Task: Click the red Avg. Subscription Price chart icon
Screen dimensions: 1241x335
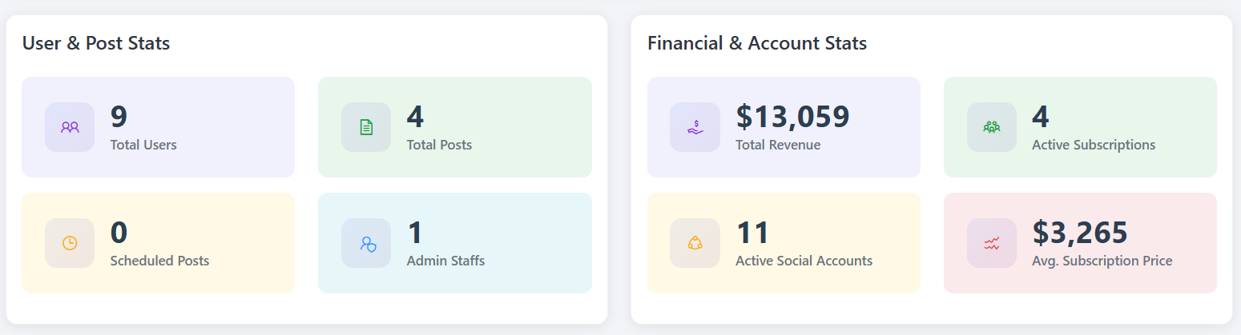Action: (x=992, y=243)
